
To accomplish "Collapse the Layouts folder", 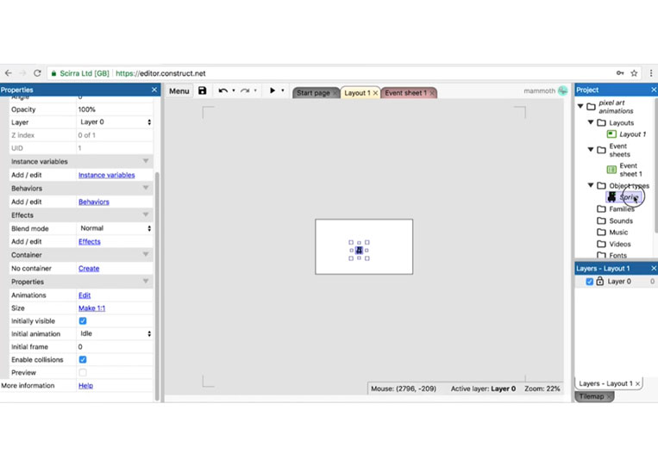I will click(x=591, y=122).
